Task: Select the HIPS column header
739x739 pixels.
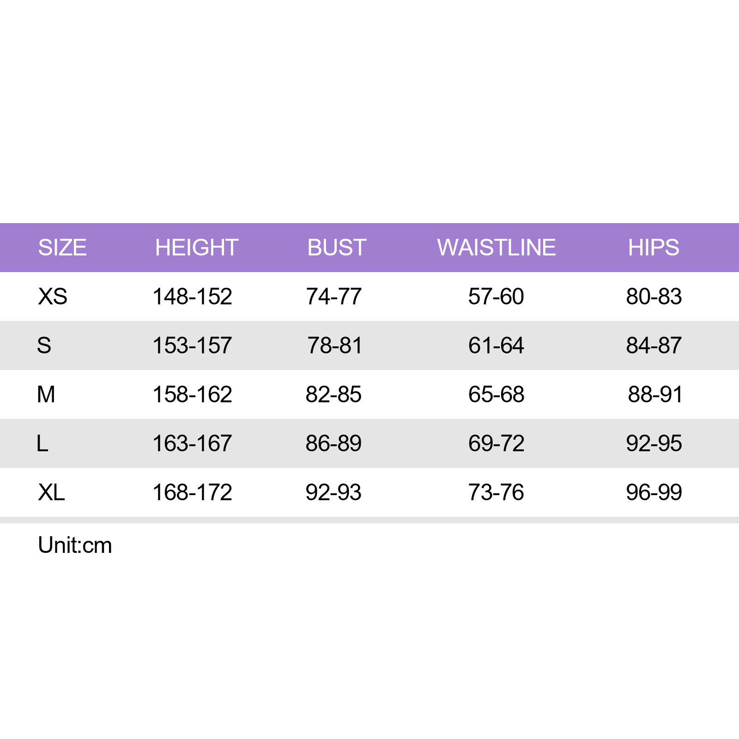Action: [654, 248]
